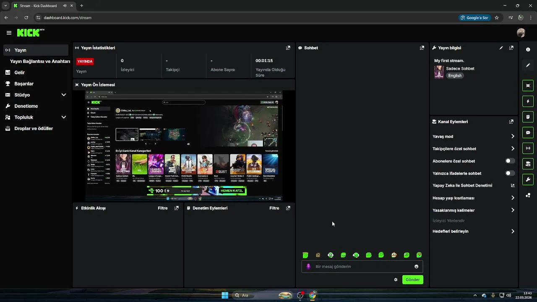Open Windows Start menu
Viewport: 537px width, 302px height.
coord(225,295)
